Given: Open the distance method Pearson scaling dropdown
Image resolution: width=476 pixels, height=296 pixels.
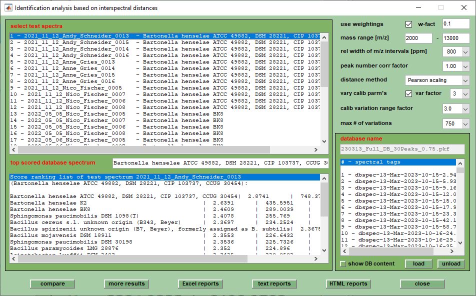Looking at the screenshot, I should [437, 80].
